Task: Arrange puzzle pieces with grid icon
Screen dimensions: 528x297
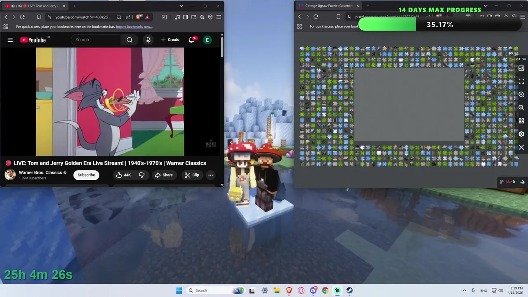Action: [x=521, y=121]
